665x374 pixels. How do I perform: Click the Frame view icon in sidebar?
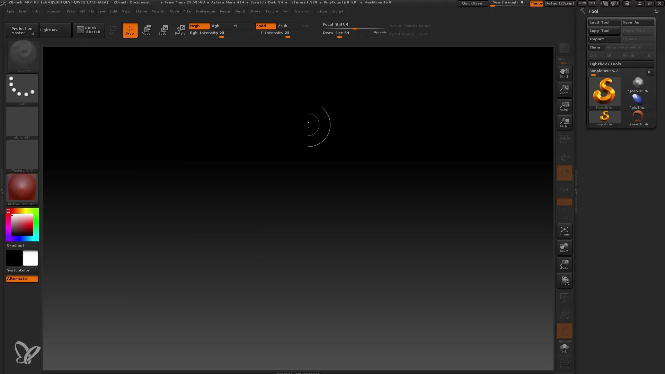click(565, 232)
